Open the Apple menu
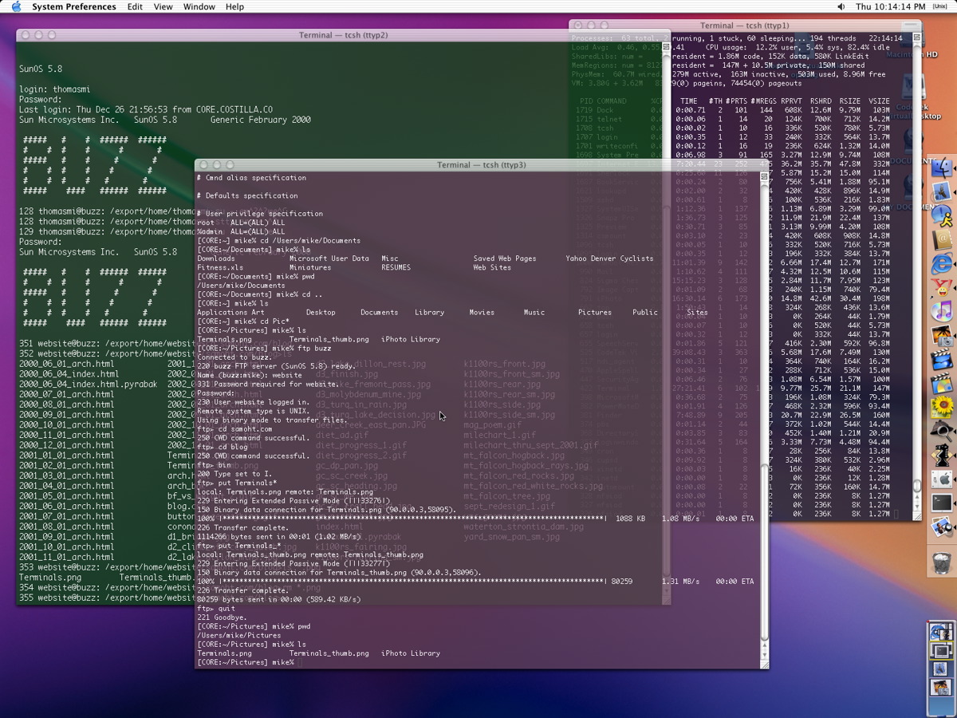 pos(16,6)
